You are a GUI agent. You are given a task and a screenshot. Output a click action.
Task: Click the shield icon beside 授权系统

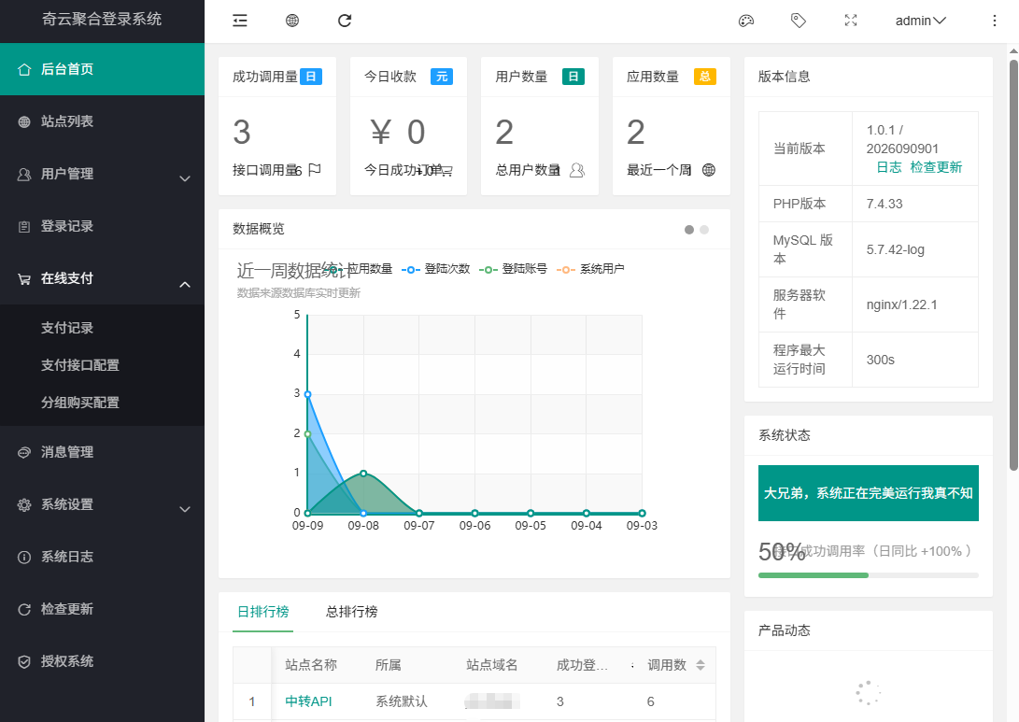24,661
